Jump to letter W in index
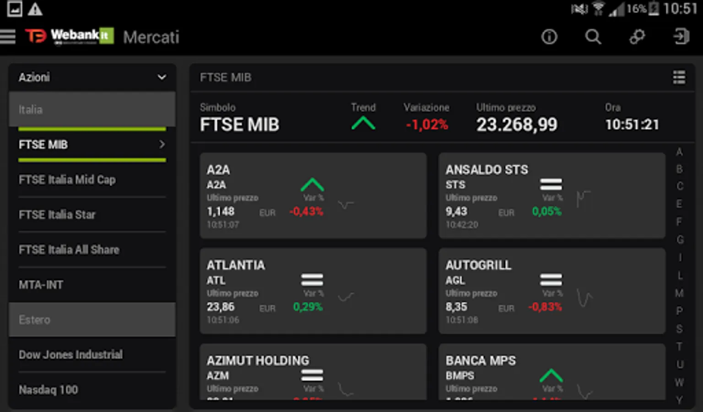703x412 pixels. click(x=679, y=382)
